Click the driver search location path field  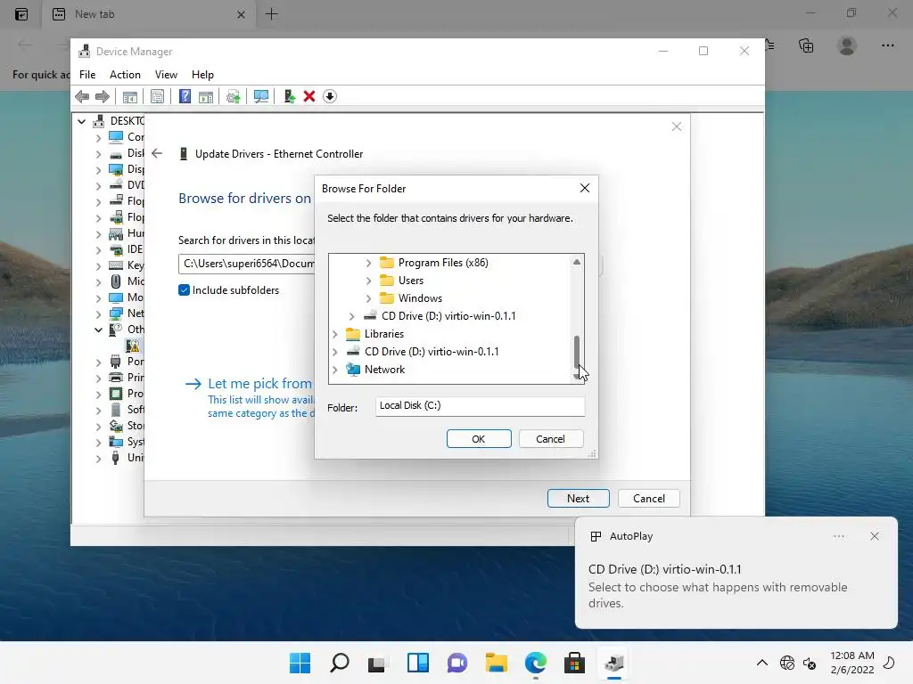pyautogui.click(x=246, y=264)
